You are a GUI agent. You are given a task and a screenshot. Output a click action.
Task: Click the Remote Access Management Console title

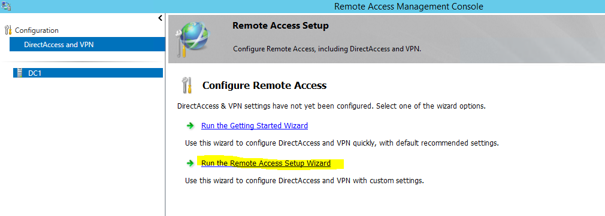coord(409,7)
